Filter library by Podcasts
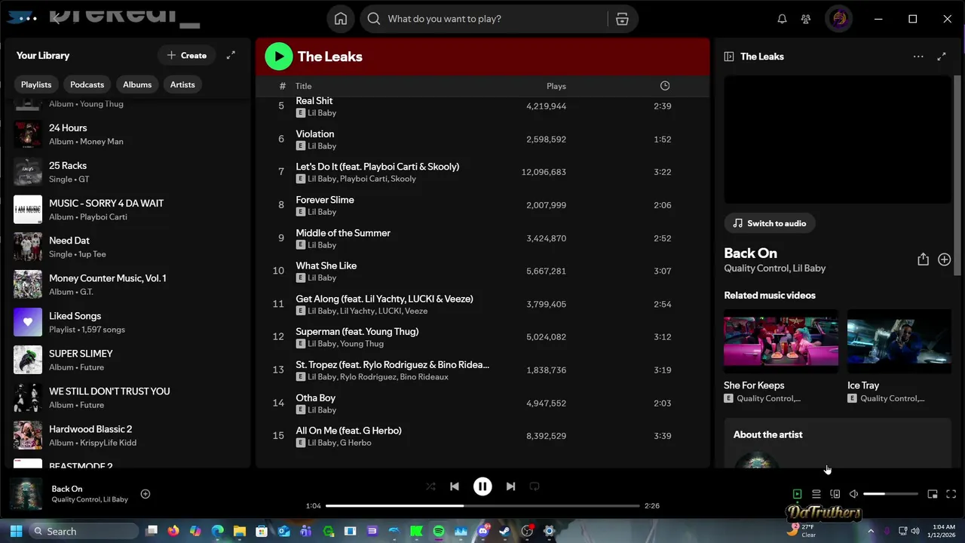The height and width of the screenshot is (543, 965). pyautogui.click(x=87, y=84)
